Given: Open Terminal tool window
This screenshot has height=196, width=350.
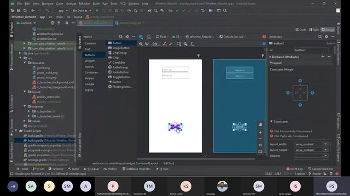Looking at the screenshot, I should tap(56, 169).
